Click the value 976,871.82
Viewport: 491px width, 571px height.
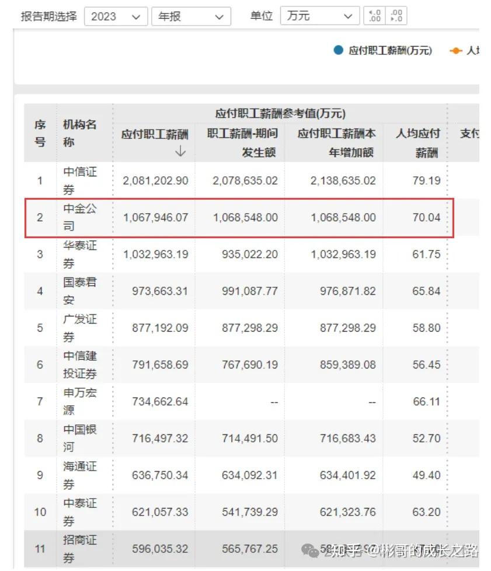pos(348,291)
